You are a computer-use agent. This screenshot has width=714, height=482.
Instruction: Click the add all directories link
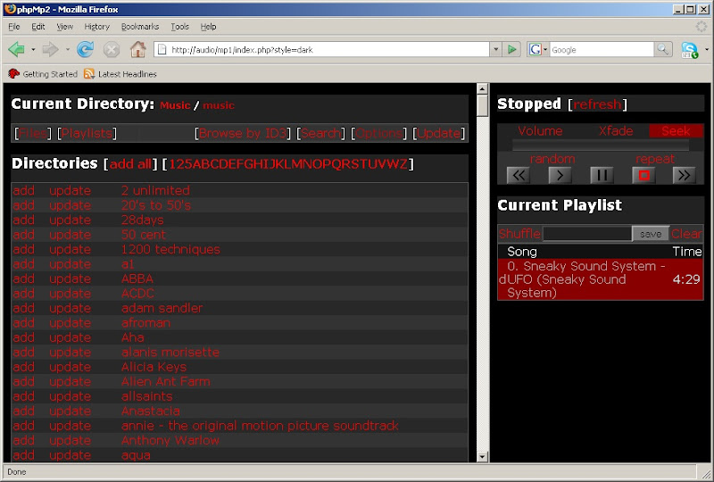pos(130,164)
